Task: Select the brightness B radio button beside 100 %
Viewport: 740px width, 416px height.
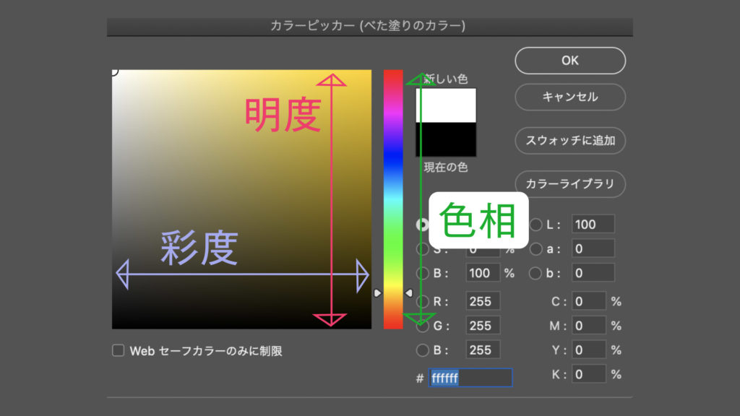Action: click(422, 273)
